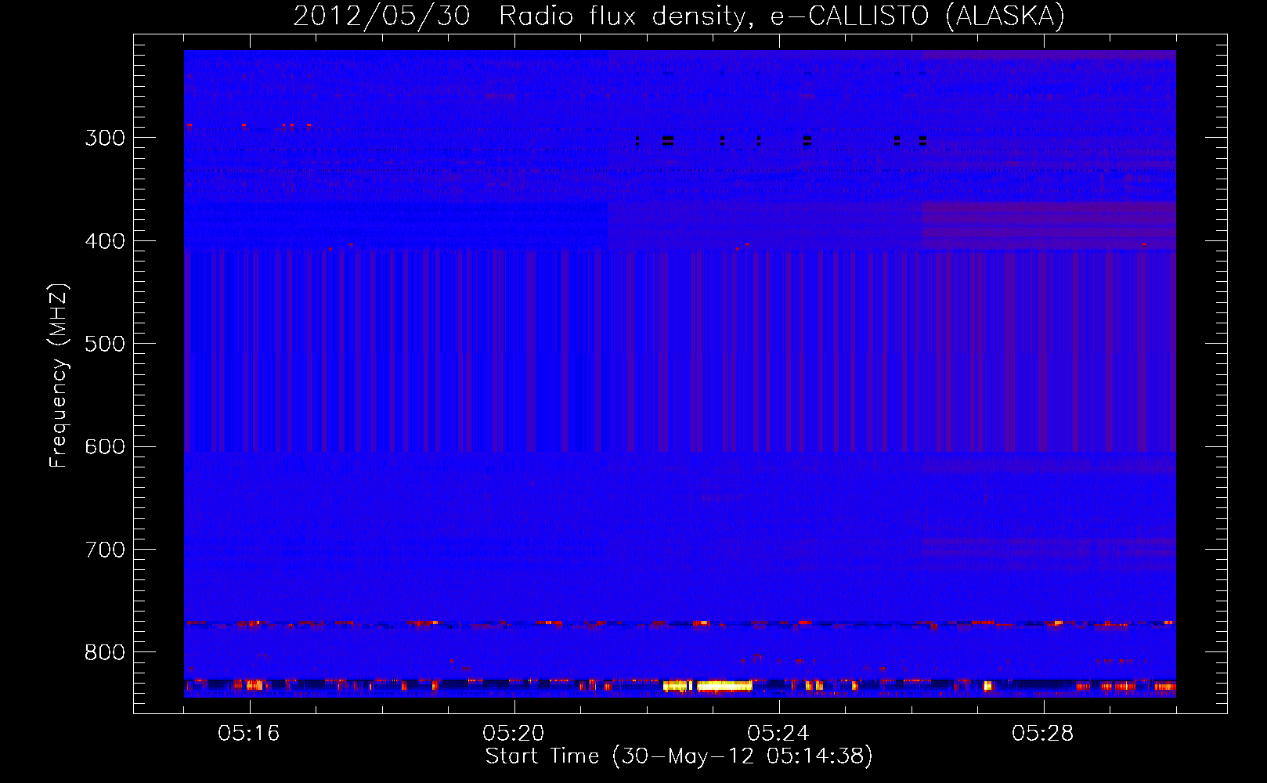Click the Start Time axis label
The image size is (1267, 783).
pos(679,756)
